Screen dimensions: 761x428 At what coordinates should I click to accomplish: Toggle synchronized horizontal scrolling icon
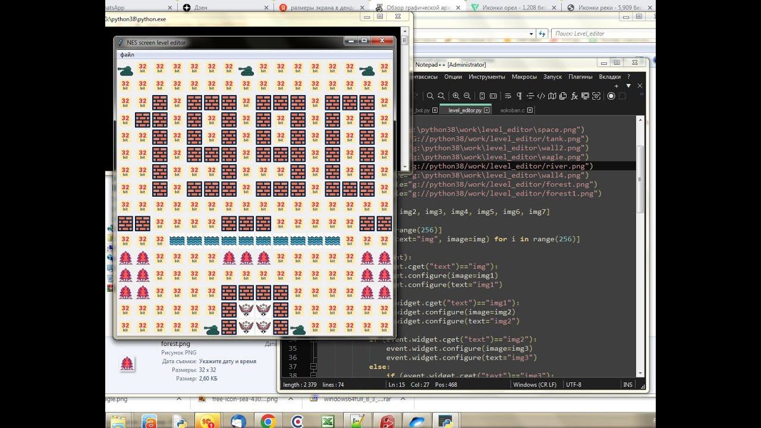point(493,96)
